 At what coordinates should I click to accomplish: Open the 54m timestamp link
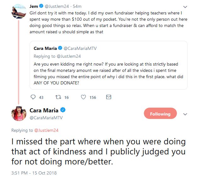[x=78, y=7]
